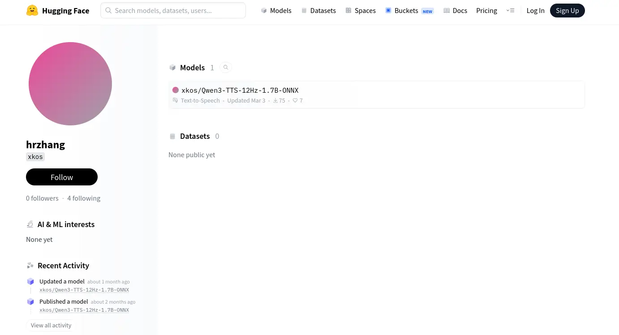This screenshot has height=335, width=619.
Task: Open the xkos organization badge
Action: pos(35,157)
